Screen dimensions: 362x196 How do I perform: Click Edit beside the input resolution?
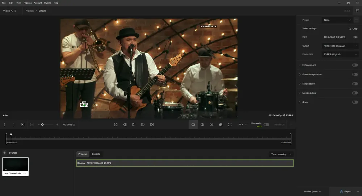(355, 37)
